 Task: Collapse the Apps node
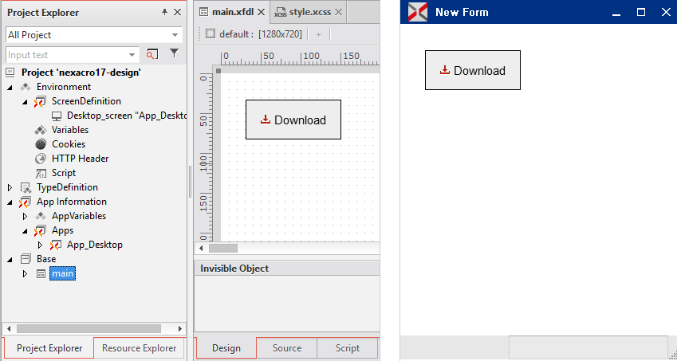[x=25, y=231]
